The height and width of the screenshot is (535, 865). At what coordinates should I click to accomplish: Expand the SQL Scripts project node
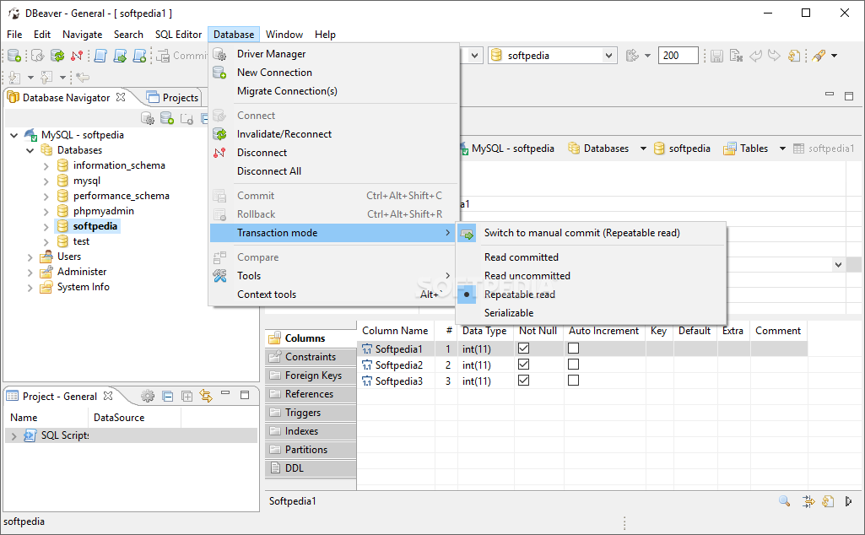click(x=14, y=435)
